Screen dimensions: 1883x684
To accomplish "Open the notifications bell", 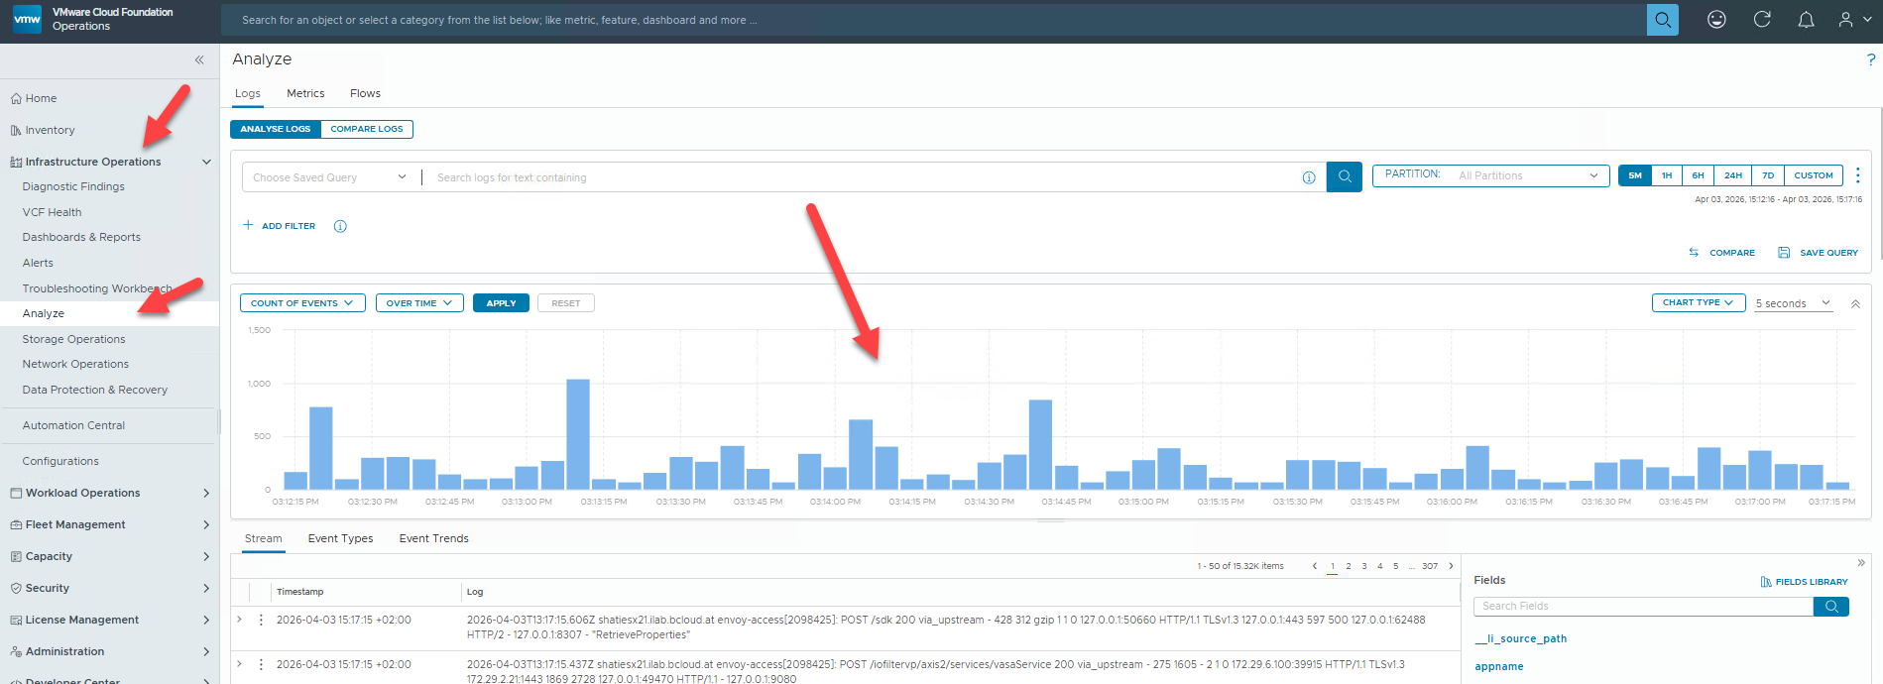I will click(x=1806, y=20).
